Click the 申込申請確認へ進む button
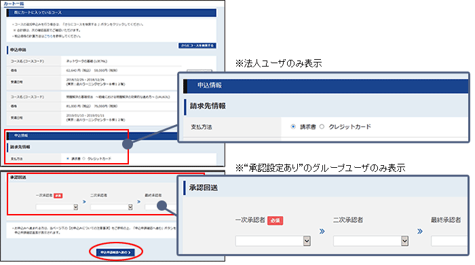The image size is (475, 265). (x=115, y=252)
